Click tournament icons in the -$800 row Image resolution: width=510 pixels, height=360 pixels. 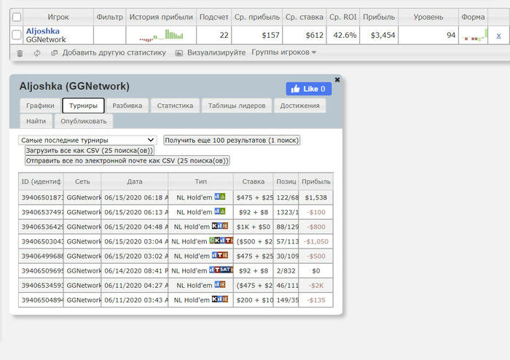click(x=220, y=226)
